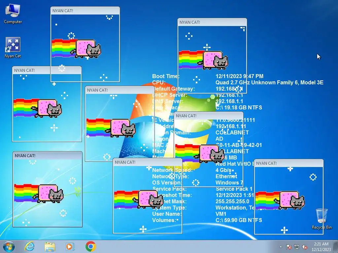Viewport: 338px width, 253px height.
Task: Open the Computer desktop icon
Action: pos(13,14)
